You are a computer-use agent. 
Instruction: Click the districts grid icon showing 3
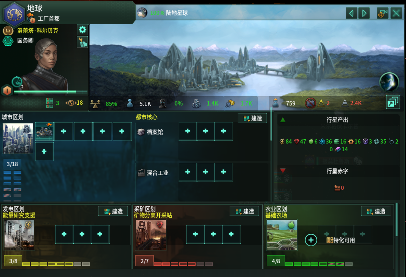[50, 103]
